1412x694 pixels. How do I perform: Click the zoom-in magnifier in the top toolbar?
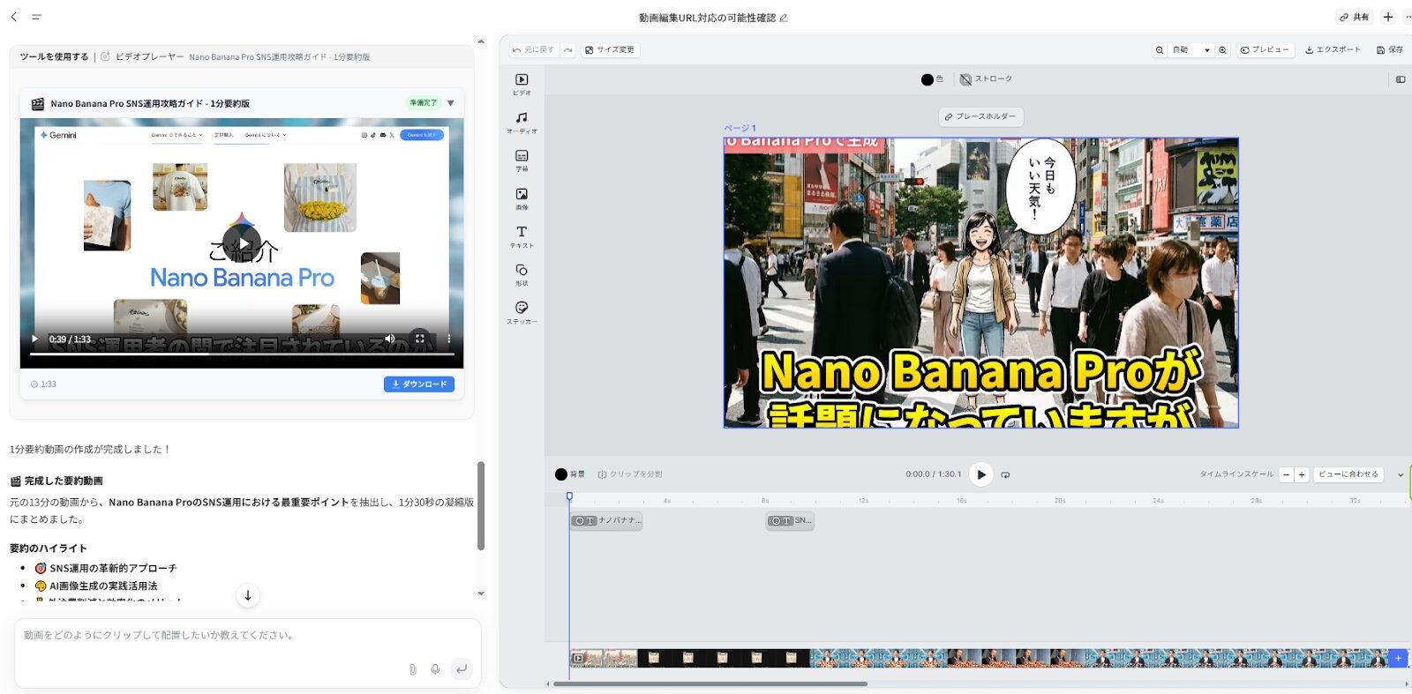point(1222,50)
